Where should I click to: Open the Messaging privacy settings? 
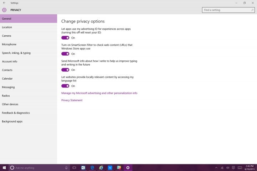click(x=29, y=87)
